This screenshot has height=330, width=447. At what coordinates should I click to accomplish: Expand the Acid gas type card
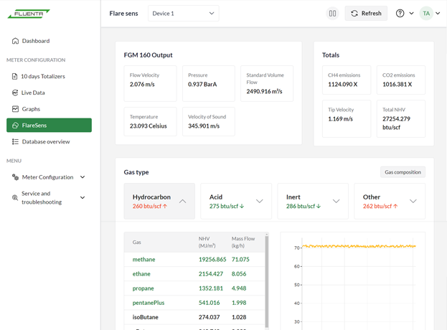pos(259,202)
